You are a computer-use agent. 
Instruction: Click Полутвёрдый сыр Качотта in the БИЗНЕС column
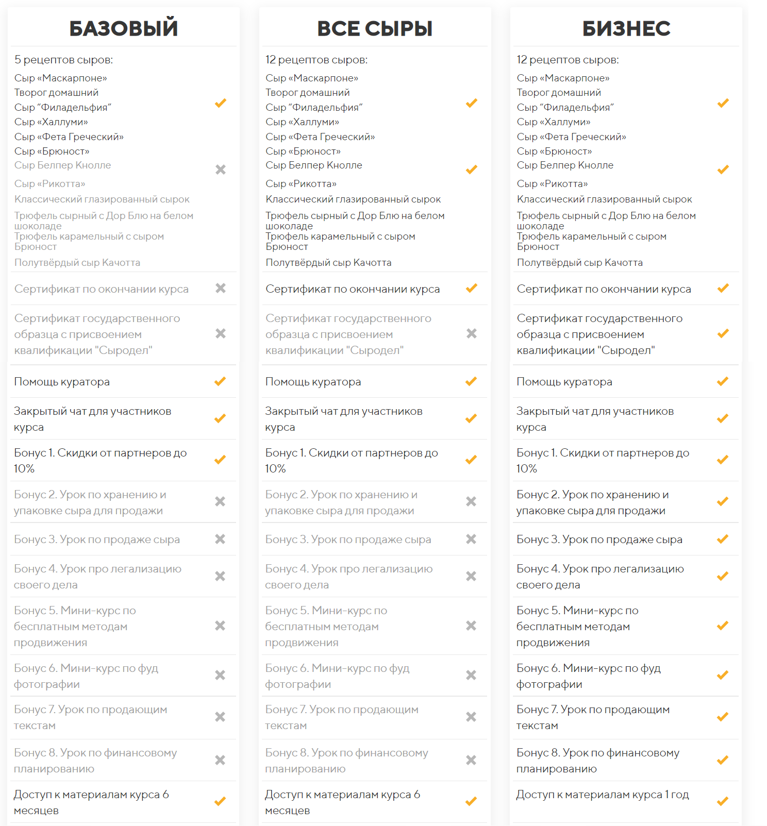coord(580,262)
